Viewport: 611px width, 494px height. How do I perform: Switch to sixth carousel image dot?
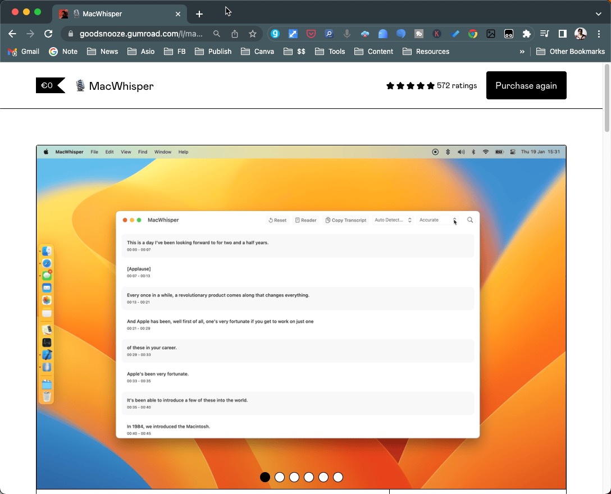[x=338, y=477]
